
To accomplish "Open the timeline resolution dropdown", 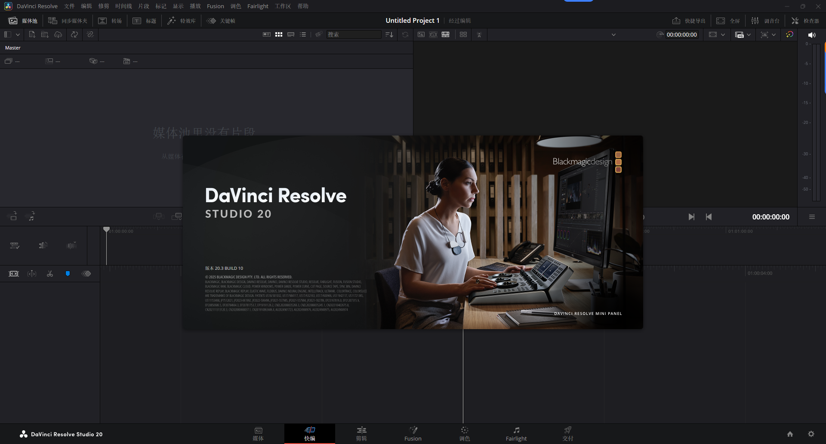I will point(613,35).
